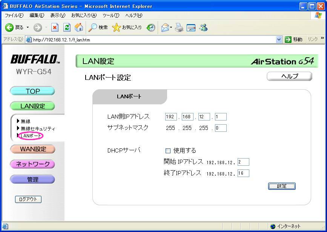Image resolution: width=327 pixels, height=232 pixels.
Task: Open the Mail button dropdown arrow
Action: click(171, 27)
